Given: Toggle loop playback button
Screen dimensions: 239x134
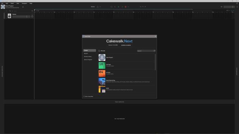Looking at the screenshot, I should pos(111,7).
